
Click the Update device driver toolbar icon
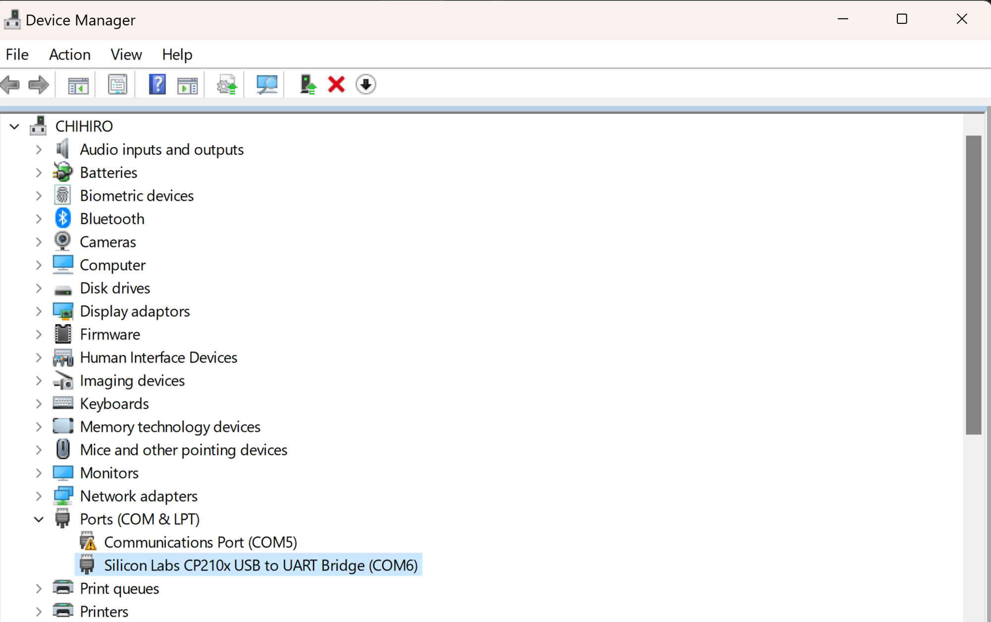tap(227, 85)
